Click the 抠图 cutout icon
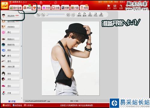 121,7
